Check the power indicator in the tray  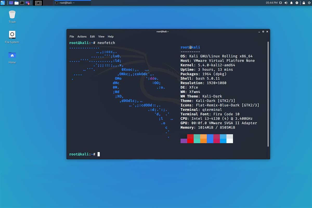tap(297, 3)
